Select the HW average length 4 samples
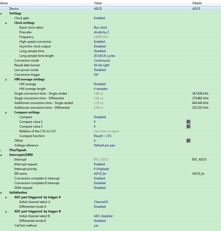This screenshot has width=221, height=231. tap(101, 89)
